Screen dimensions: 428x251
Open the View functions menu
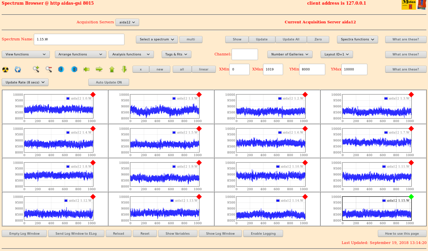(x=26, y=54)
